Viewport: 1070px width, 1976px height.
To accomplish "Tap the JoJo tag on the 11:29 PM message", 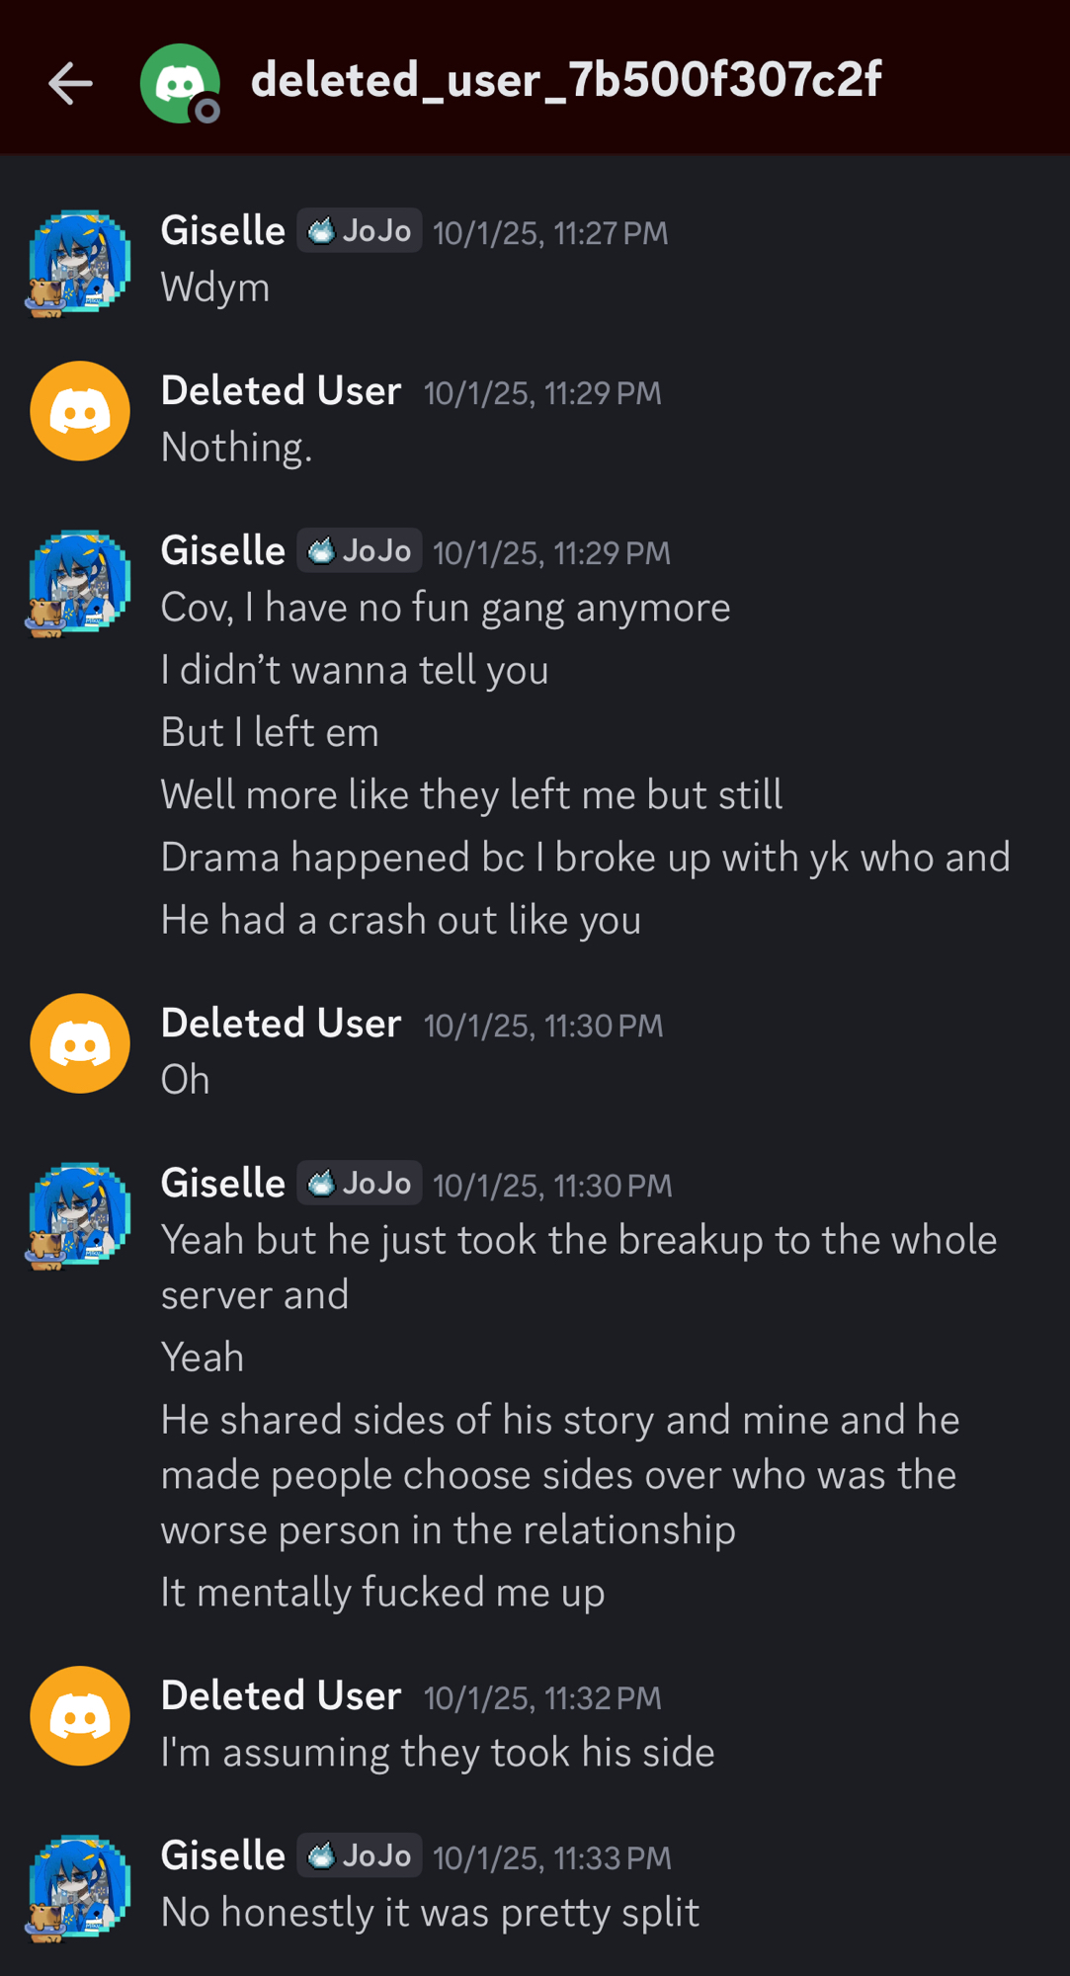I will pos(360,551).
